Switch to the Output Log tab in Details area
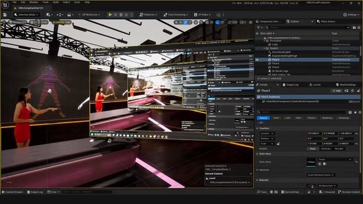The height and width of the screenshot is (204, 363). coord(290,84)
